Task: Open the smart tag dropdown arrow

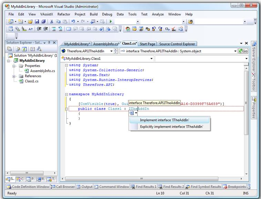Action: coord(136,113)
